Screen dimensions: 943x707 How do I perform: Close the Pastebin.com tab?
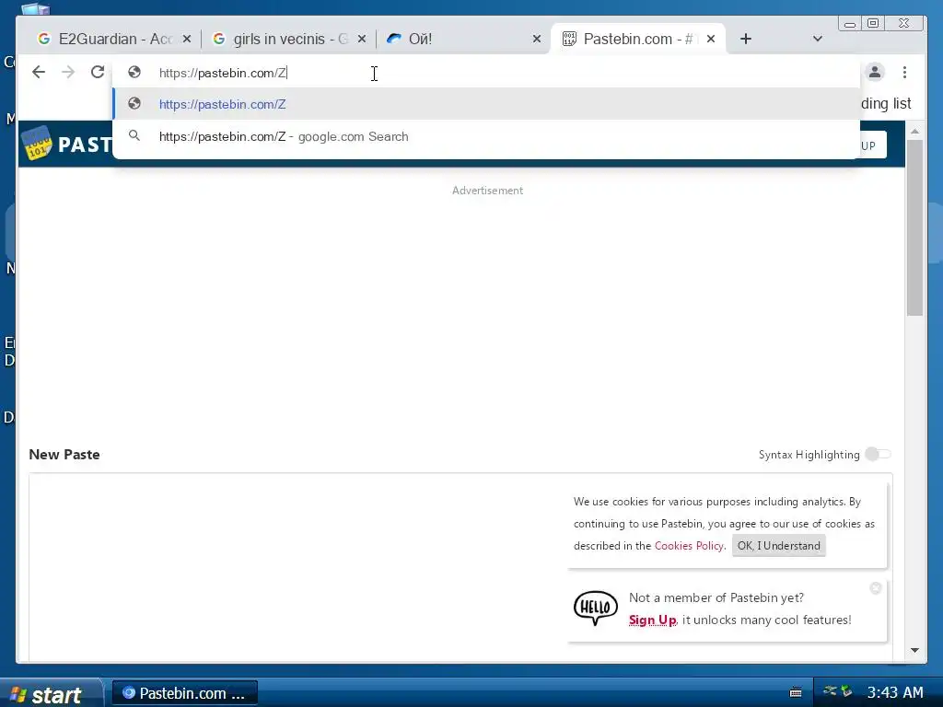click(711, 39)
